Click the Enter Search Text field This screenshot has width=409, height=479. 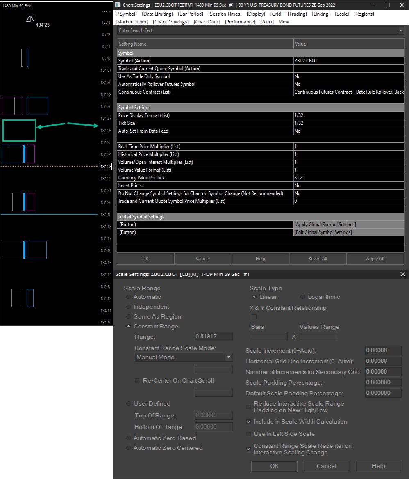(257, 30)
